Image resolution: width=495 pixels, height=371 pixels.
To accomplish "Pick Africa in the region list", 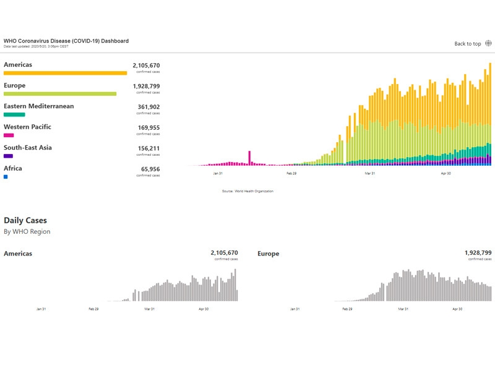I will tap(13, 168).
